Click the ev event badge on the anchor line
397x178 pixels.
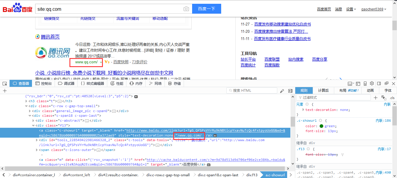[215, 136]
